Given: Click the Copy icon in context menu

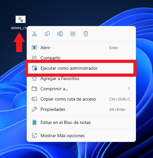Looking at the screenshot, I should (47, 34).
